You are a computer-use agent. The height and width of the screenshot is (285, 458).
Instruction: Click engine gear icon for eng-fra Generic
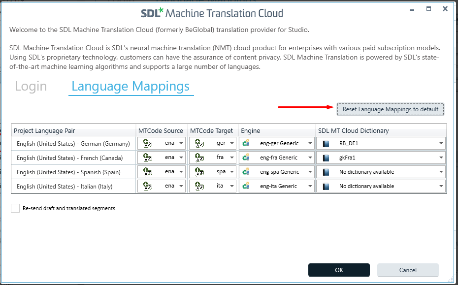point(246,158)
